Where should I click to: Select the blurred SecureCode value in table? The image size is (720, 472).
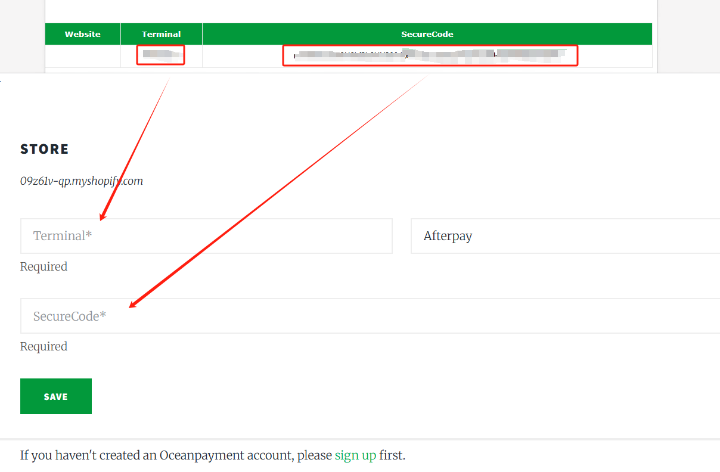point(429,55)
